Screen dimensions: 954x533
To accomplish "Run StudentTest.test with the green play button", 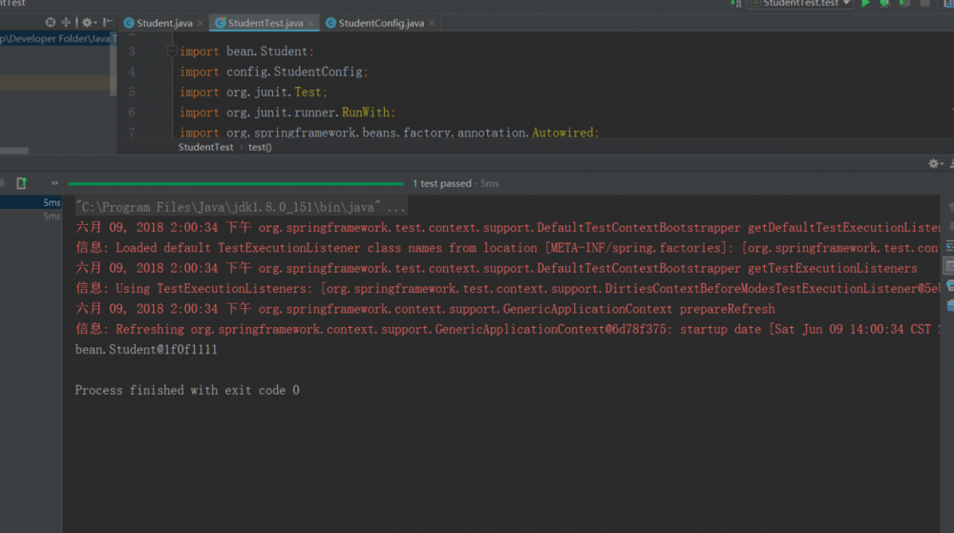I will (x=866, y=4).
